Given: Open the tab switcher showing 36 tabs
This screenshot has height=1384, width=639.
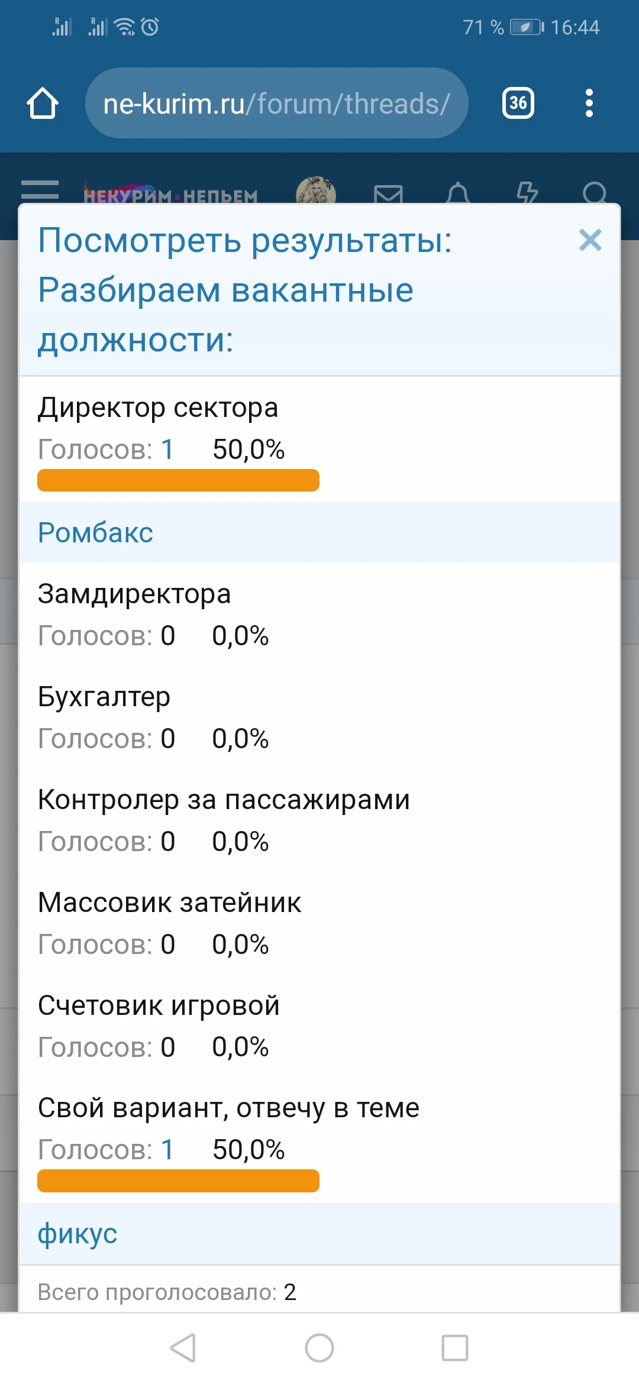Looking at the screenshot, I should point(517,102).
